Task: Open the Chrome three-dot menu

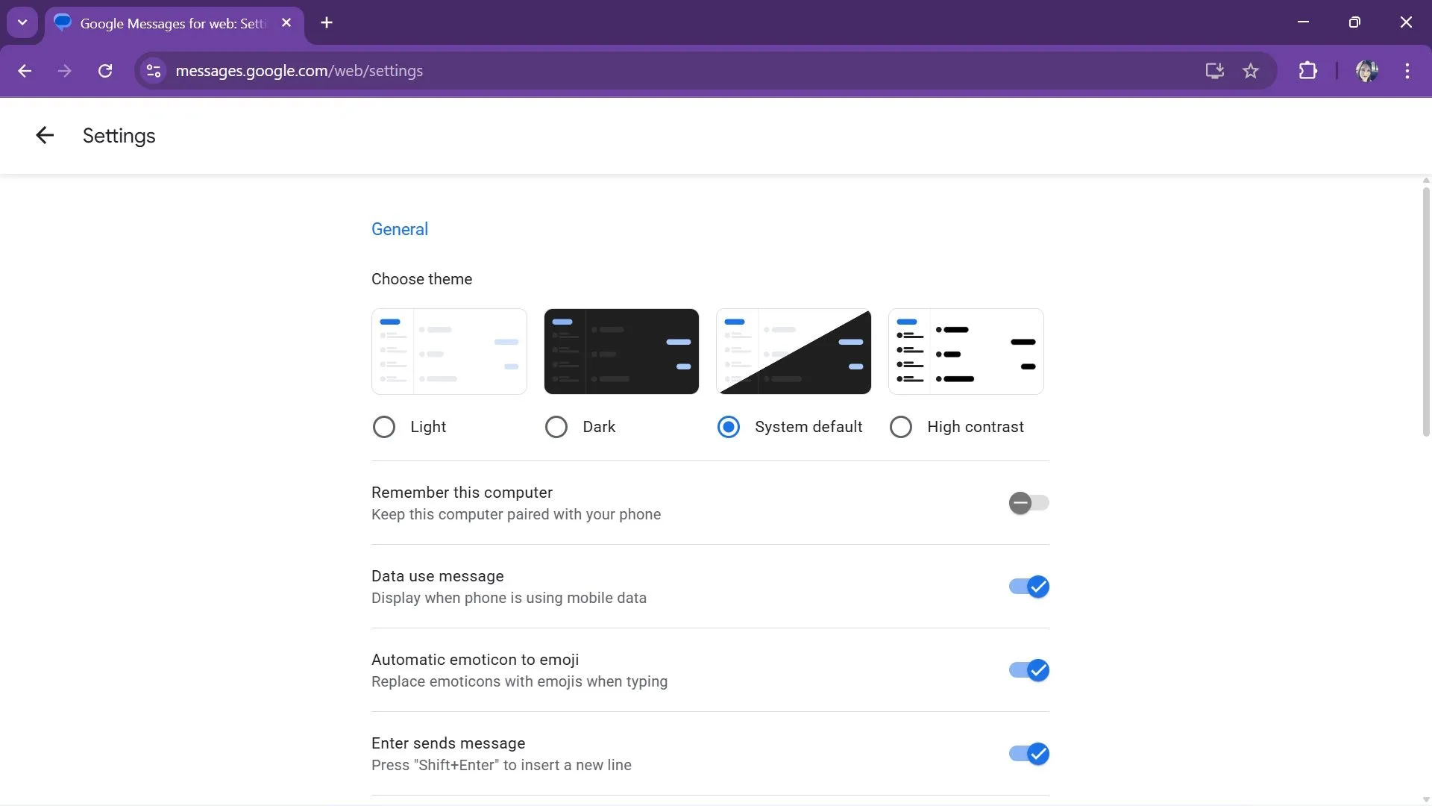Action: click(1407, 71)
